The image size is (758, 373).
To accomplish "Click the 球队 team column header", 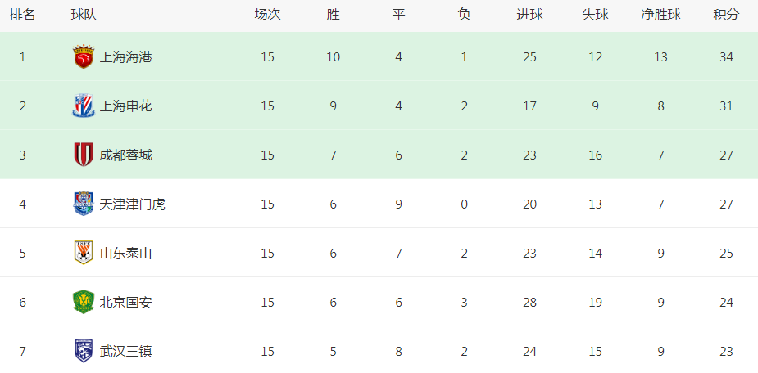I will pos(84,15).
